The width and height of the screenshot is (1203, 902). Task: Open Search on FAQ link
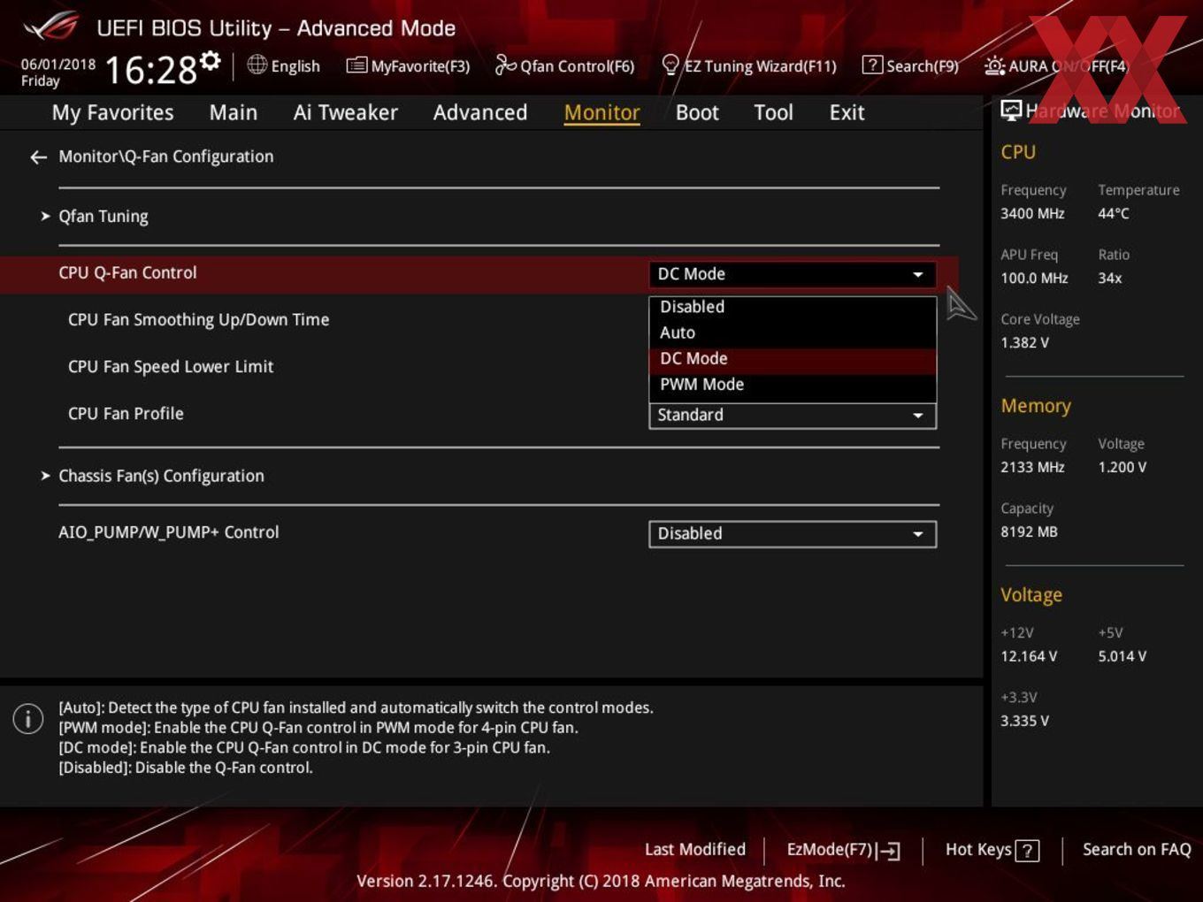pos(1137,849)
